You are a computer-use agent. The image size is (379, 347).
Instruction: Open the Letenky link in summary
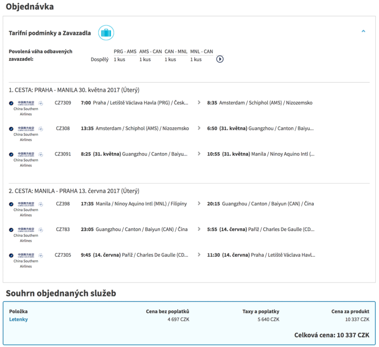click(x=19, y=319)
